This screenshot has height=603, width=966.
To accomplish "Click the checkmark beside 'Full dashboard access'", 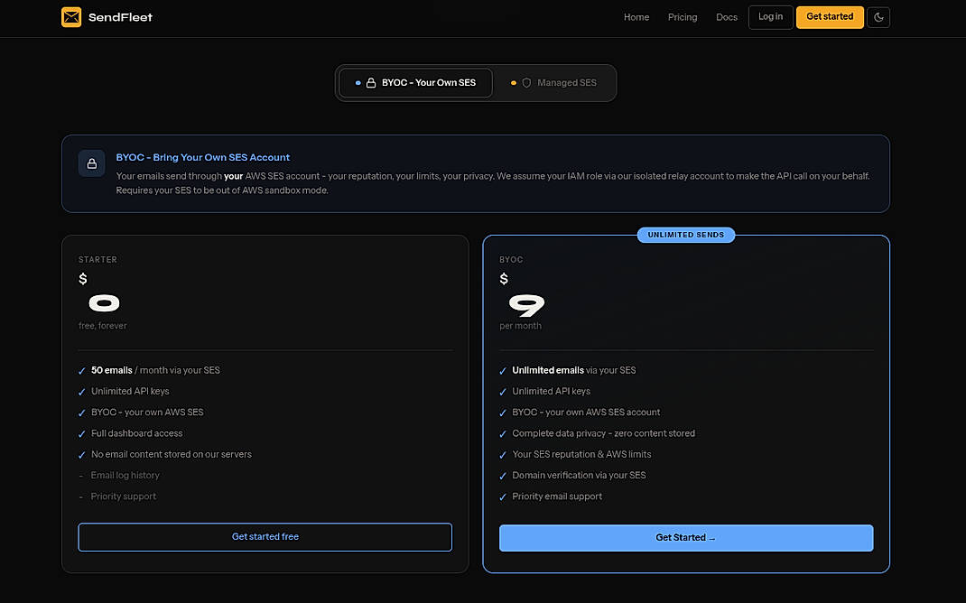I will click(82, 433).
